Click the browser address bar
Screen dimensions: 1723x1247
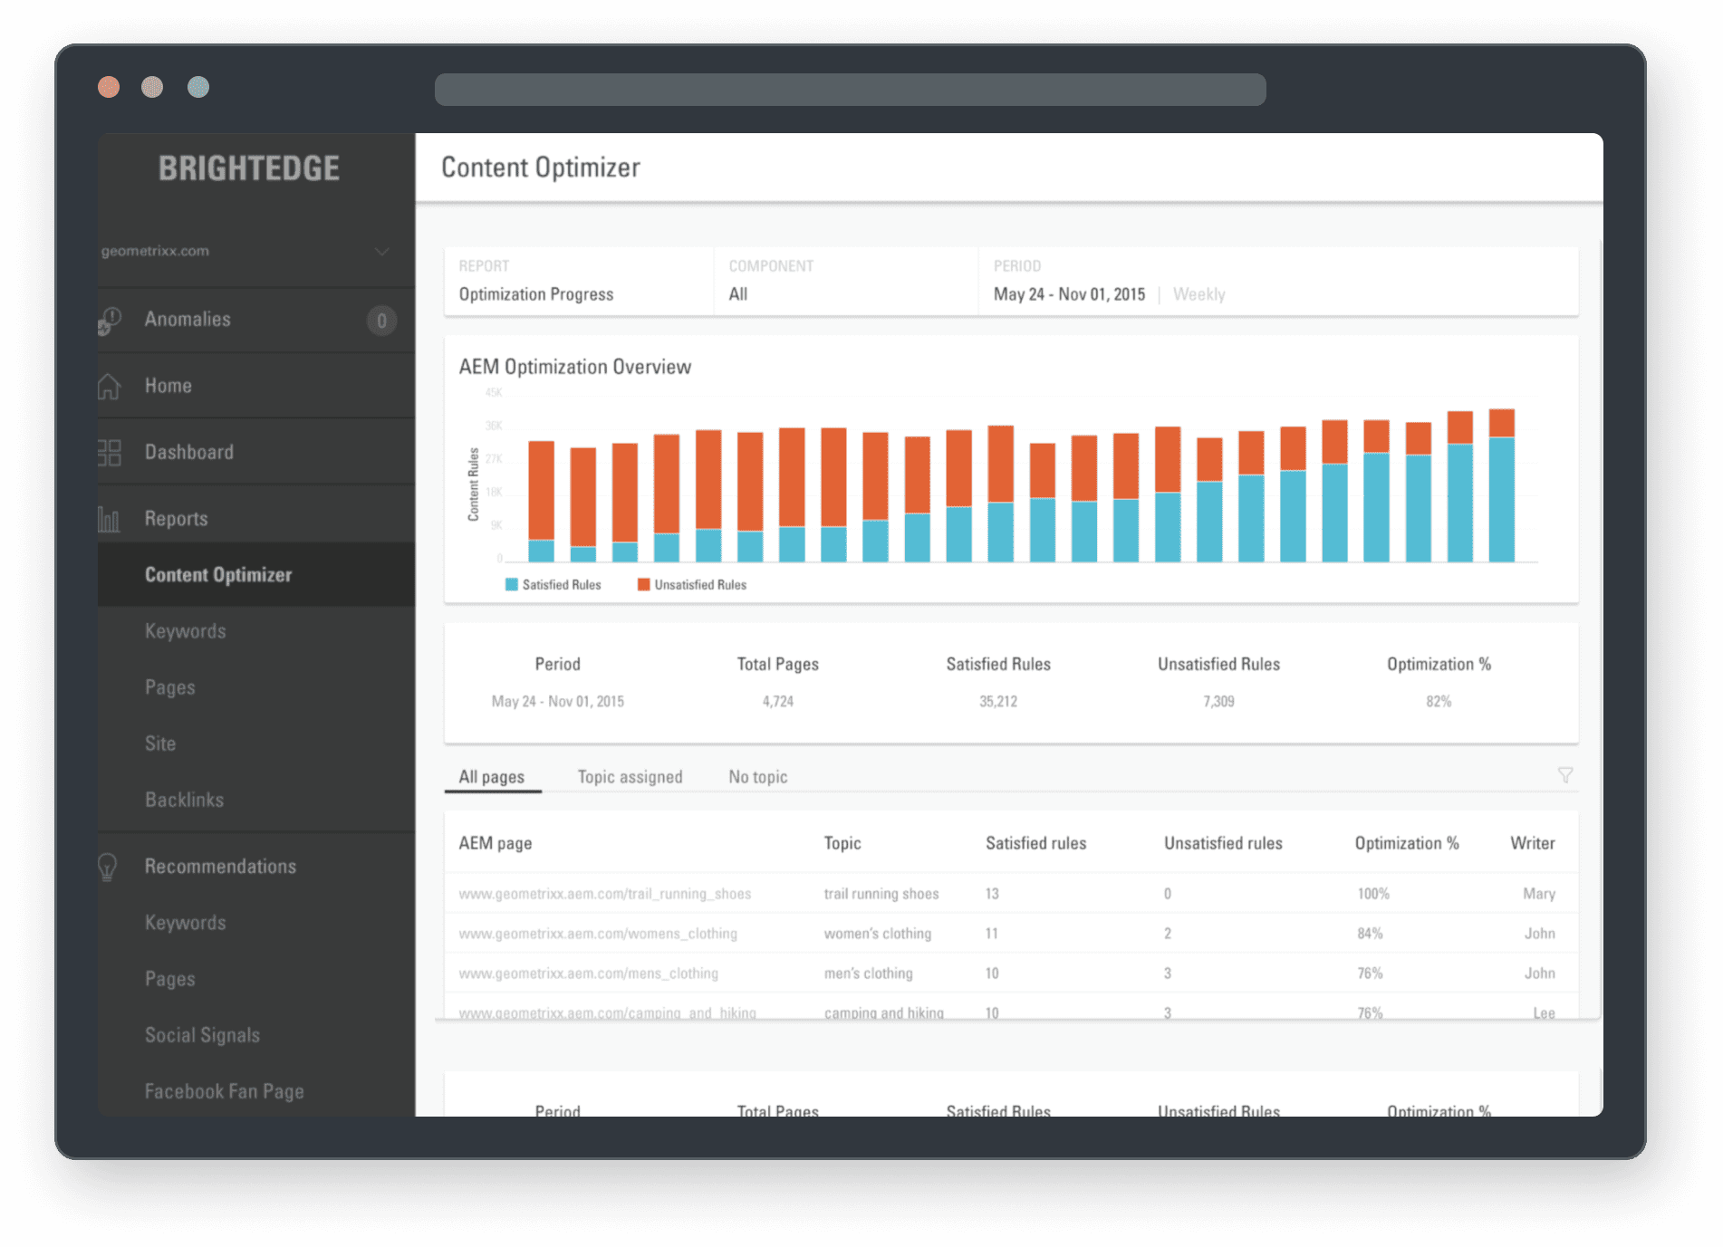(850, 90)
